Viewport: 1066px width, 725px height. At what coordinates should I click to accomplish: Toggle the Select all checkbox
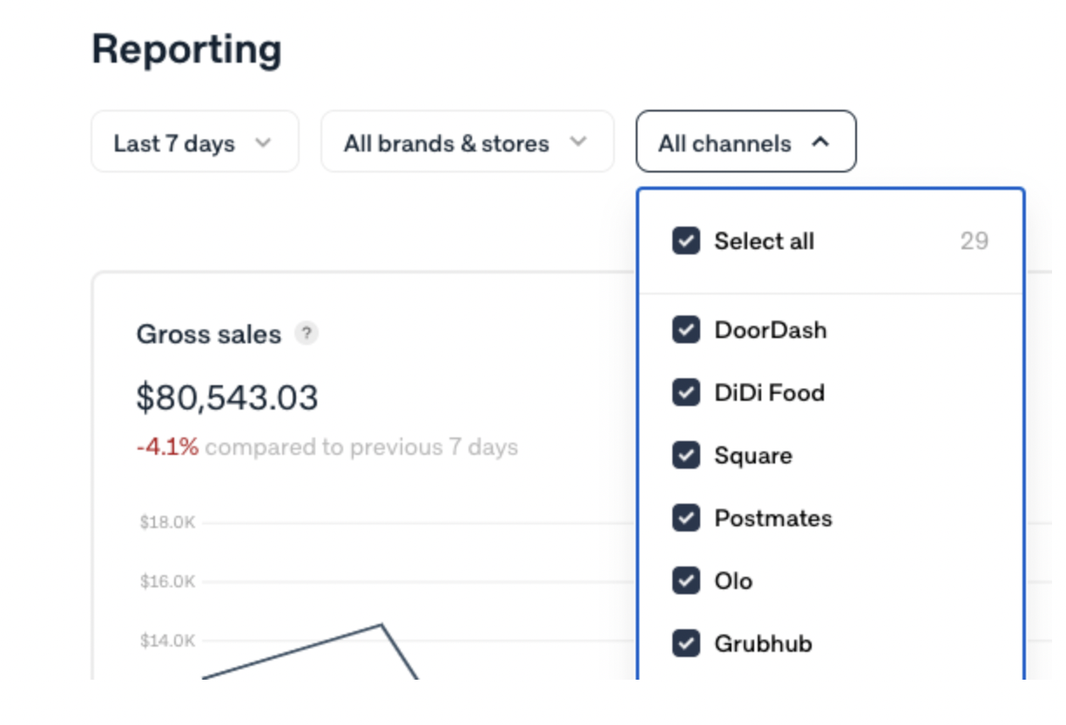(686, 241)
